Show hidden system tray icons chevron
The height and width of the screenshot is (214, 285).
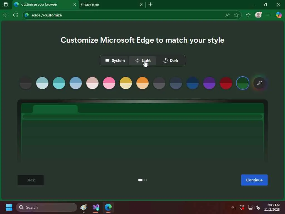tap(233, 207)
